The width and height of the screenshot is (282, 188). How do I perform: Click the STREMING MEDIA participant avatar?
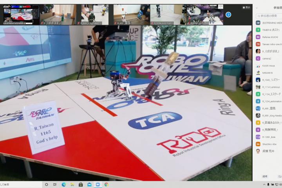[x=258, y=23]
